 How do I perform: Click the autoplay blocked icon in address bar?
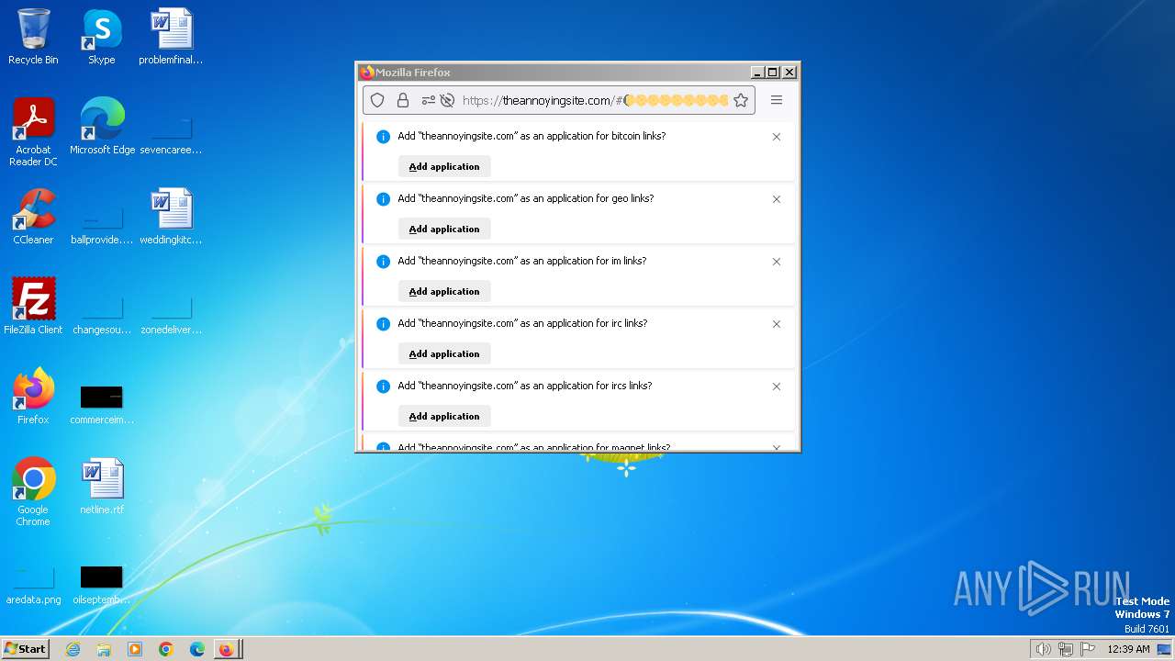(x=448, y=100)
